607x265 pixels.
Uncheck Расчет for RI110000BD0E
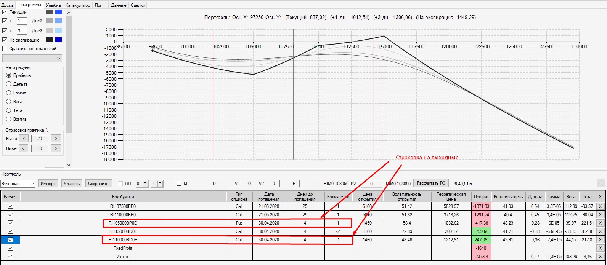pos(10,239)
